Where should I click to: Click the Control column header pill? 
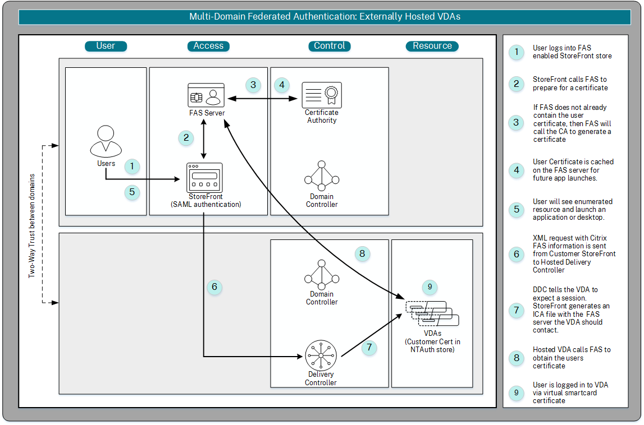tap(330, 46)
